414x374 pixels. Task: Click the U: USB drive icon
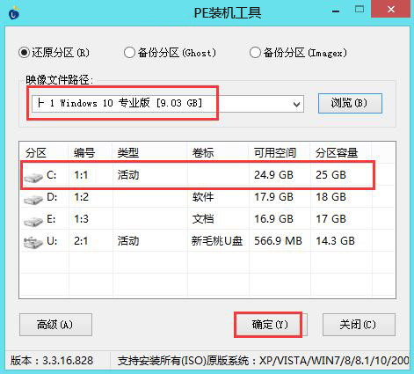coord(33,242)
